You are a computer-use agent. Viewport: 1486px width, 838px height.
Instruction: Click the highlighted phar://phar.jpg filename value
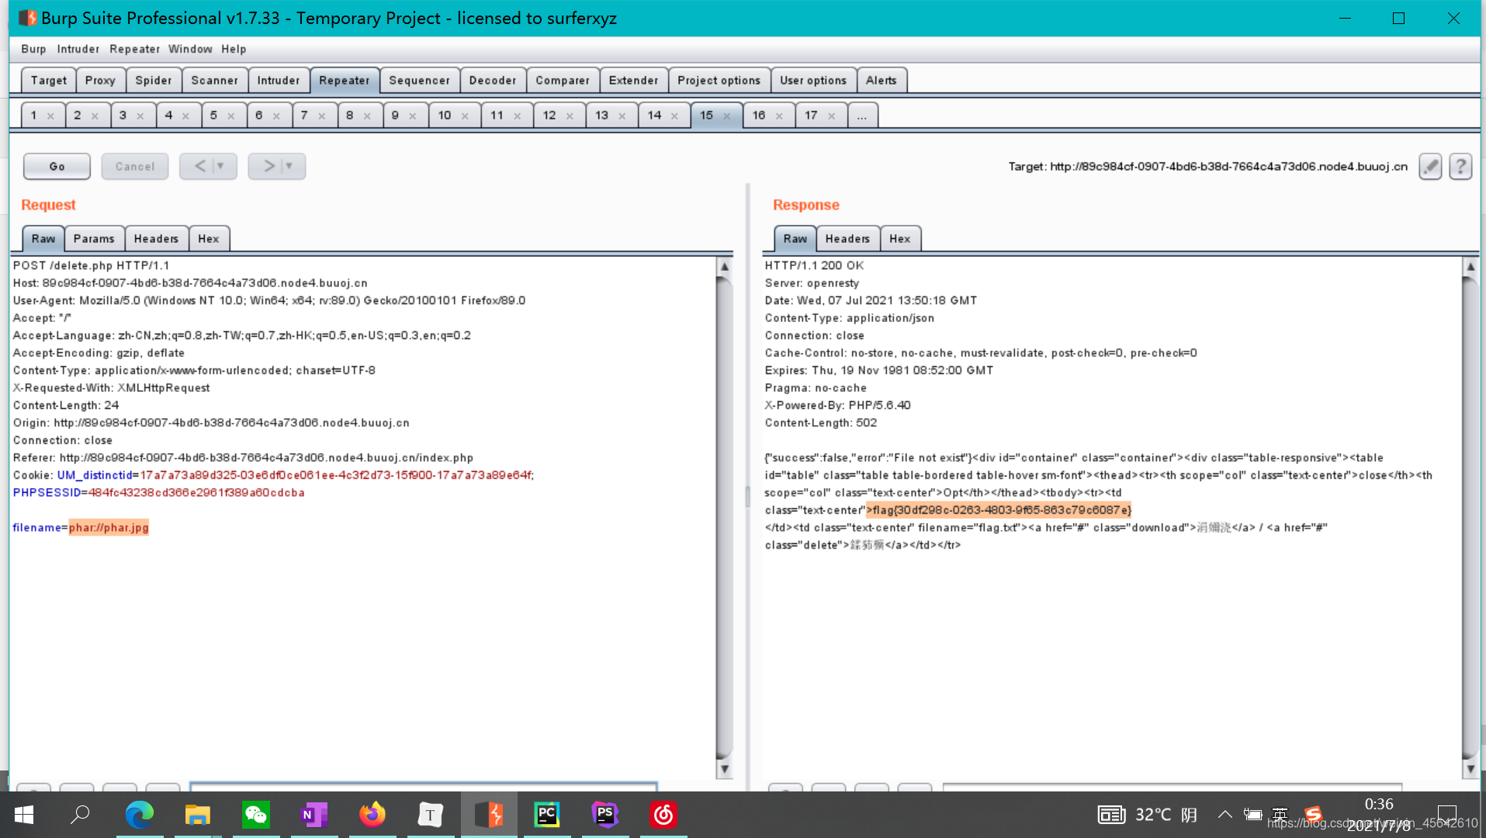pyautogui.click(x=109, y=528)
